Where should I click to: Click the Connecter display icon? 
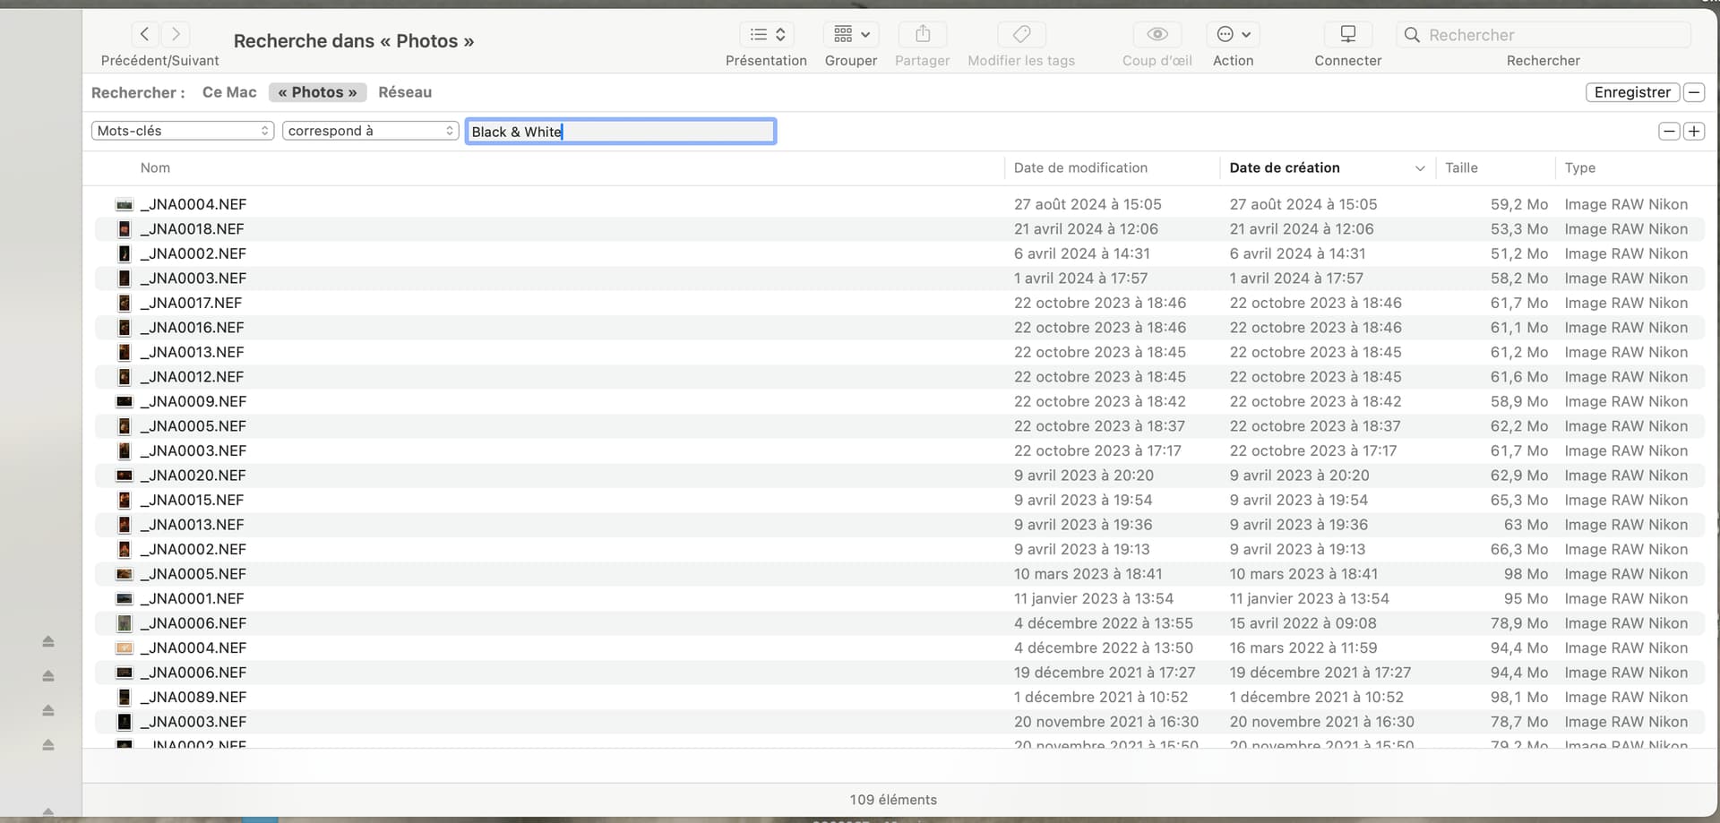tap(1347, 34)
